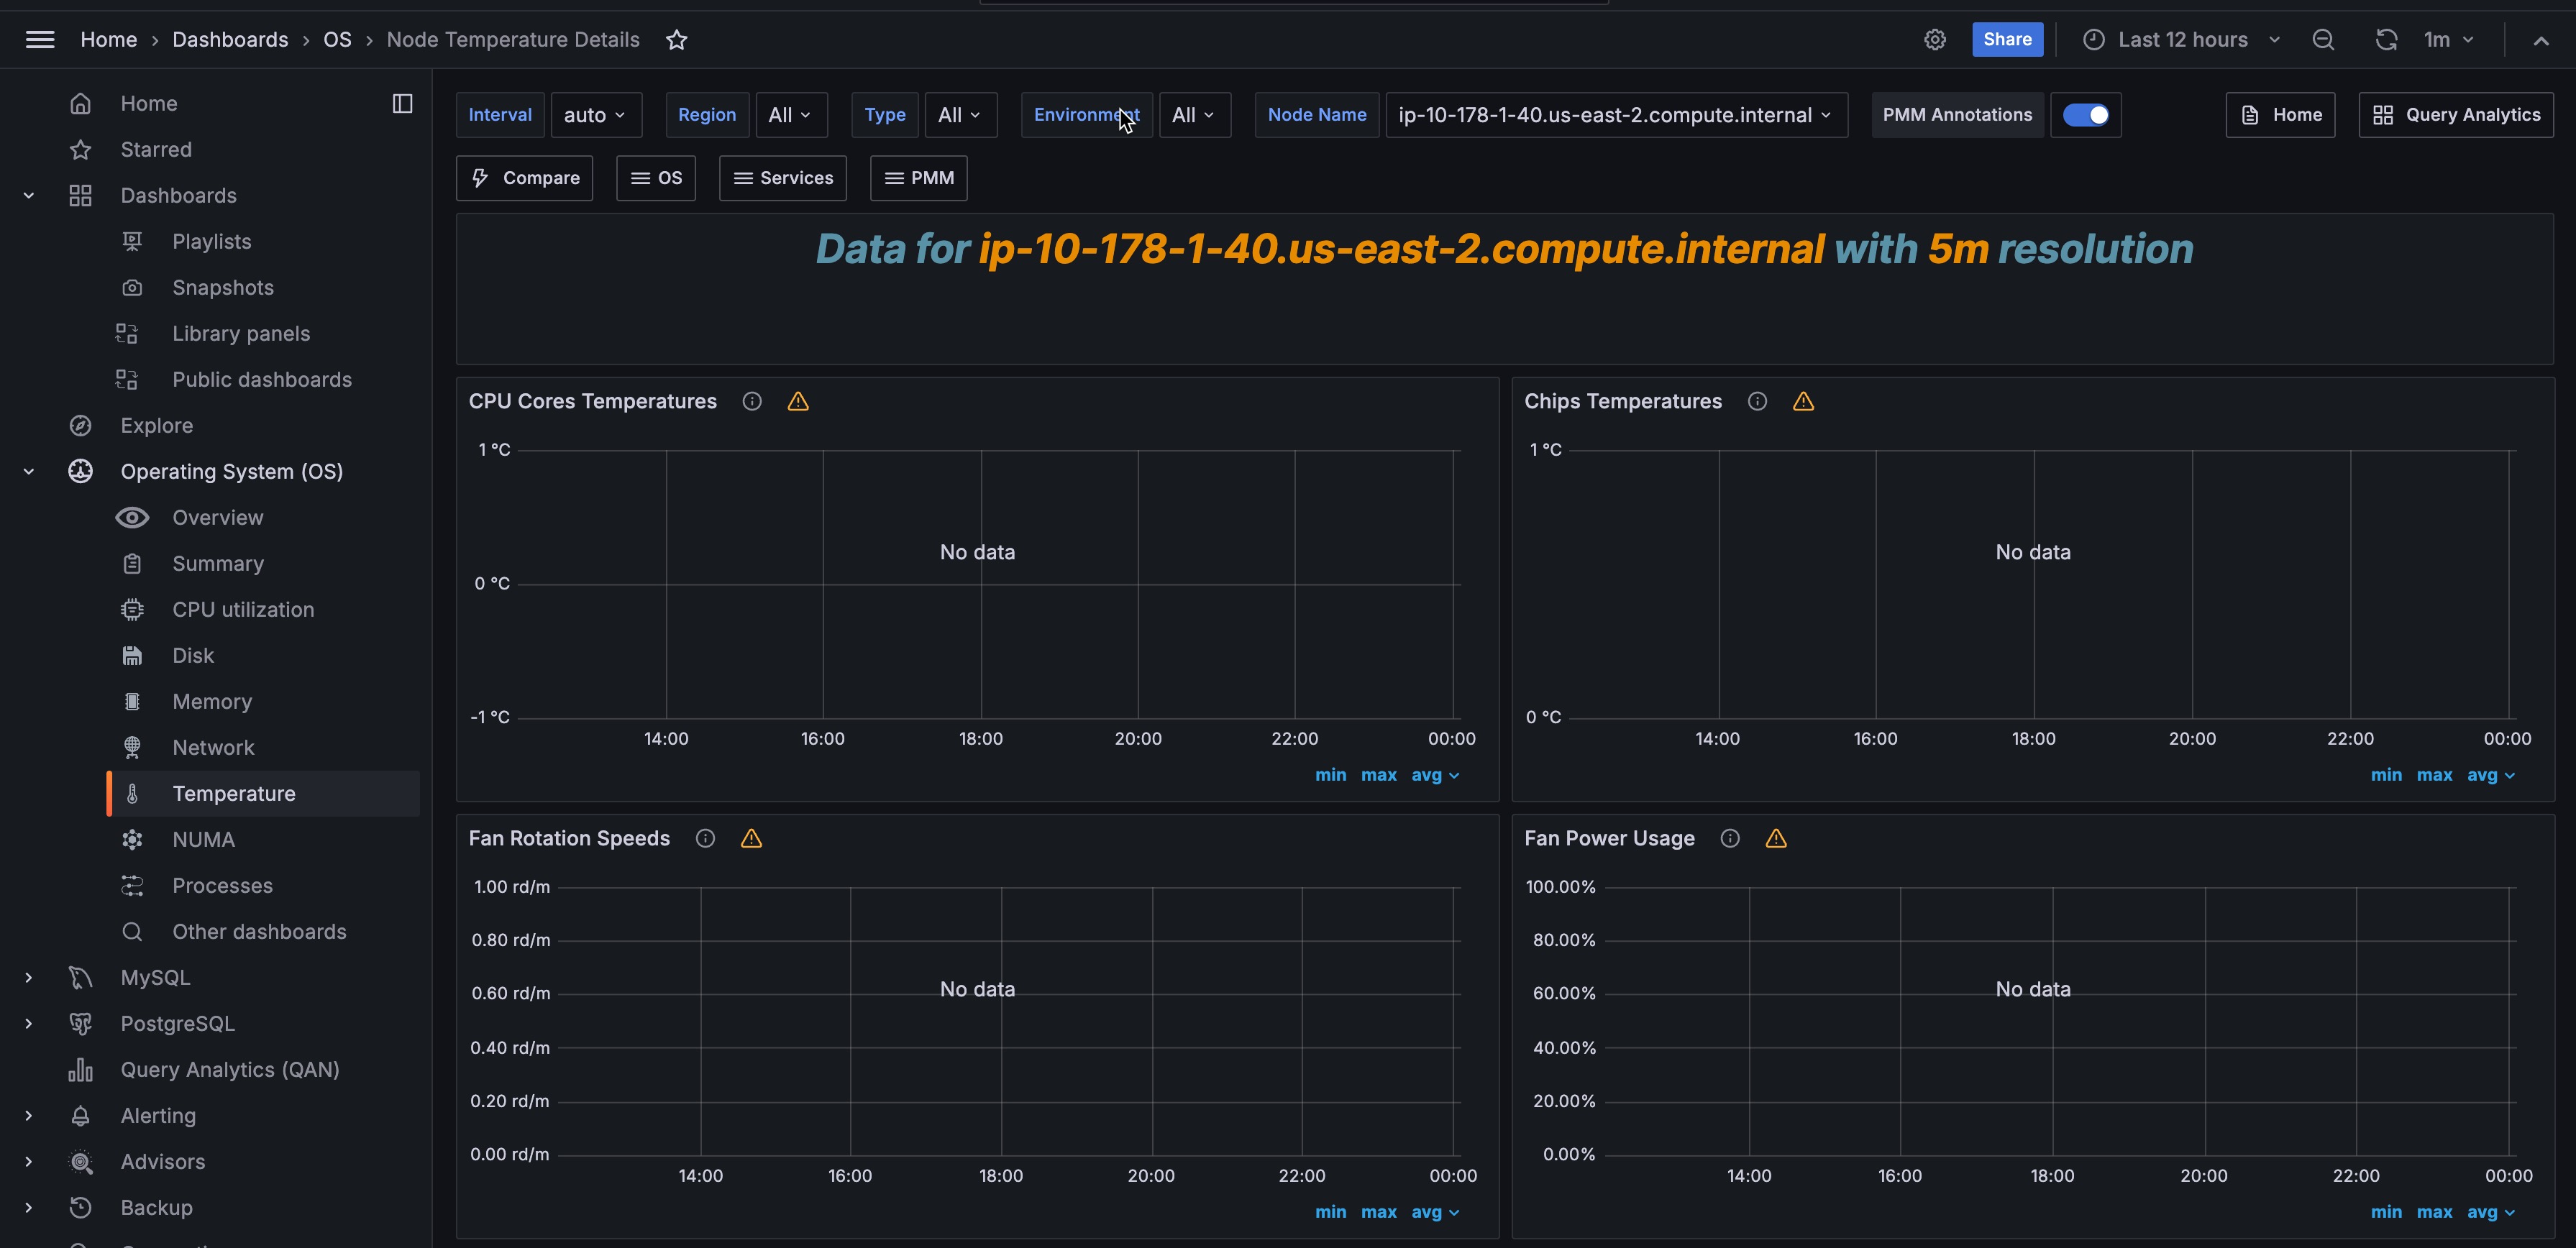Open Last 12 hours time picker
Viewport: 2576px width, 1248px height.
point(2182,40)
